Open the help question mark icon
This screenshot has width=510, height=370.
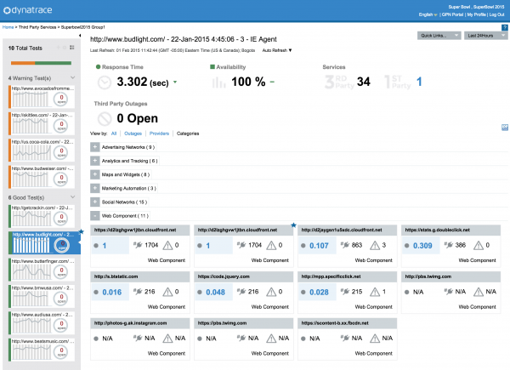(504, 27)
